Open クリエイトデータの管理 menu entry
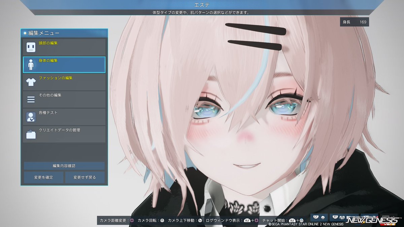 64,134
